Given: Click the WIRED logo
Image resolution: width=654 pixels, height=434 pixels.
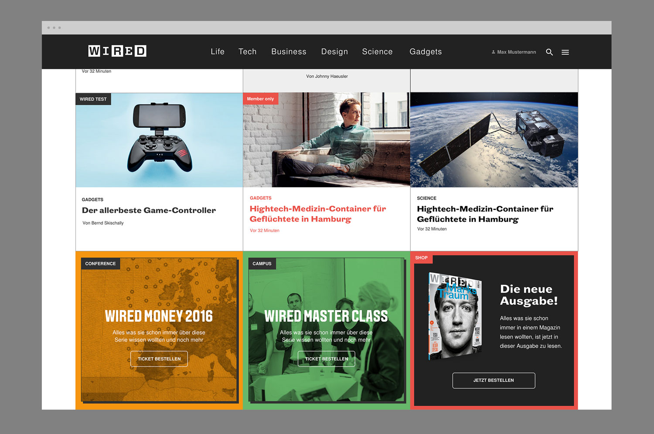Looking at the screenshot, I should pyautogui.click(x=117, y=51).
